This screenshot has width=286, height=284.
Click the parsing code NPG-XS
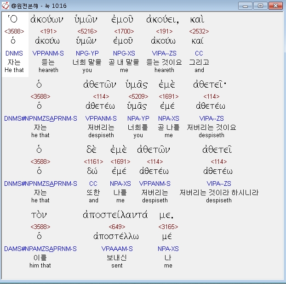tap(124, 53)
